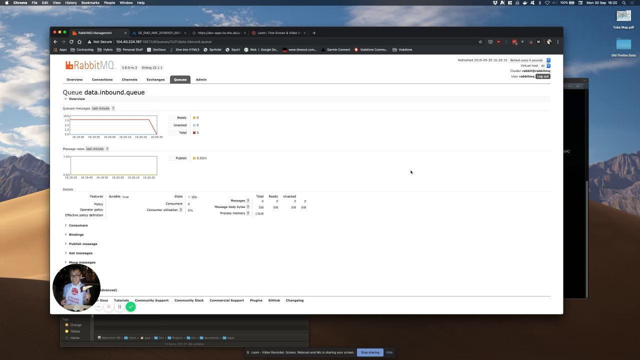Open the Medium extension icon
The height and width of the screenshot is (360, 640).
538,42
